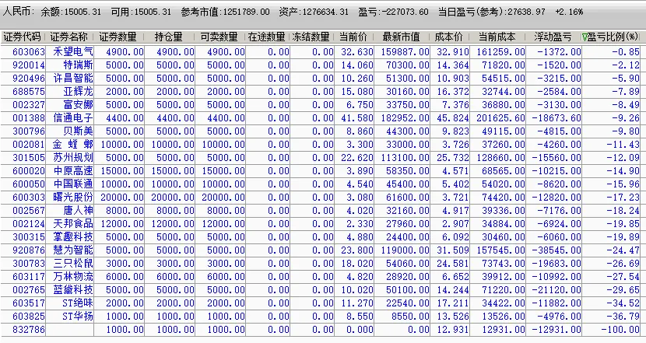Screen dimensions: 646x343
Task: Click the 当日盈亏(参考):27638.97 text
Action: pos(491,12)
